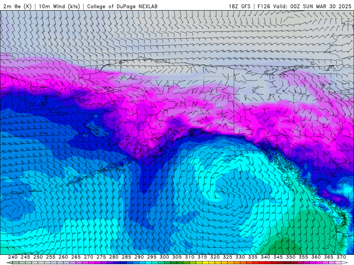Click the 360 colorbar value label

[316, 257]
